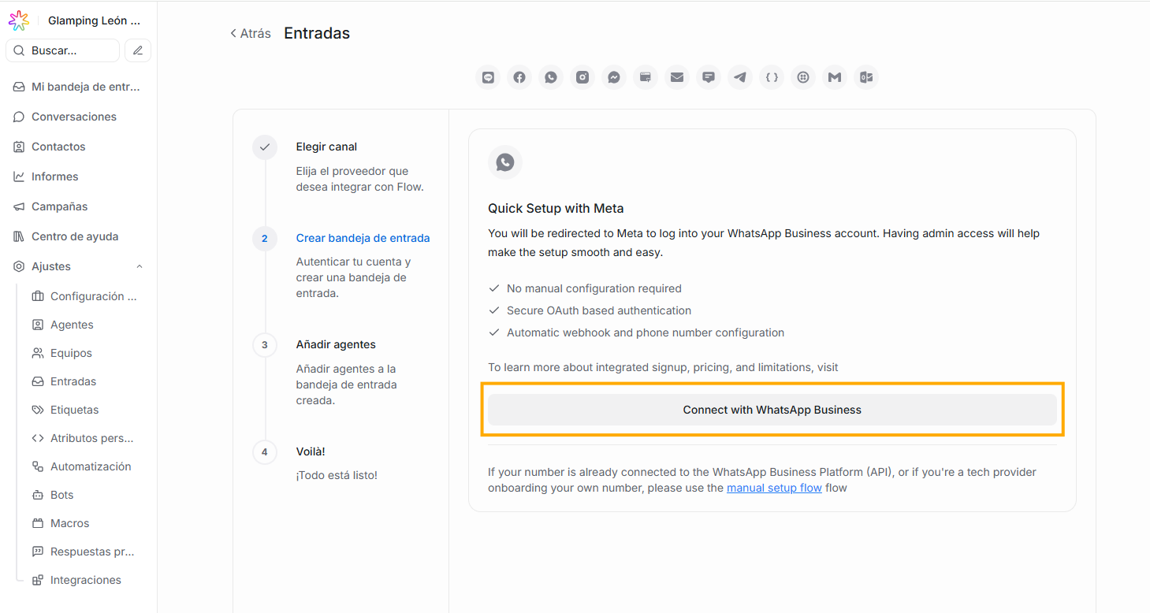Open Conversaciones in the sidebar
1150x613 pixels.
(x=73, y=117)
